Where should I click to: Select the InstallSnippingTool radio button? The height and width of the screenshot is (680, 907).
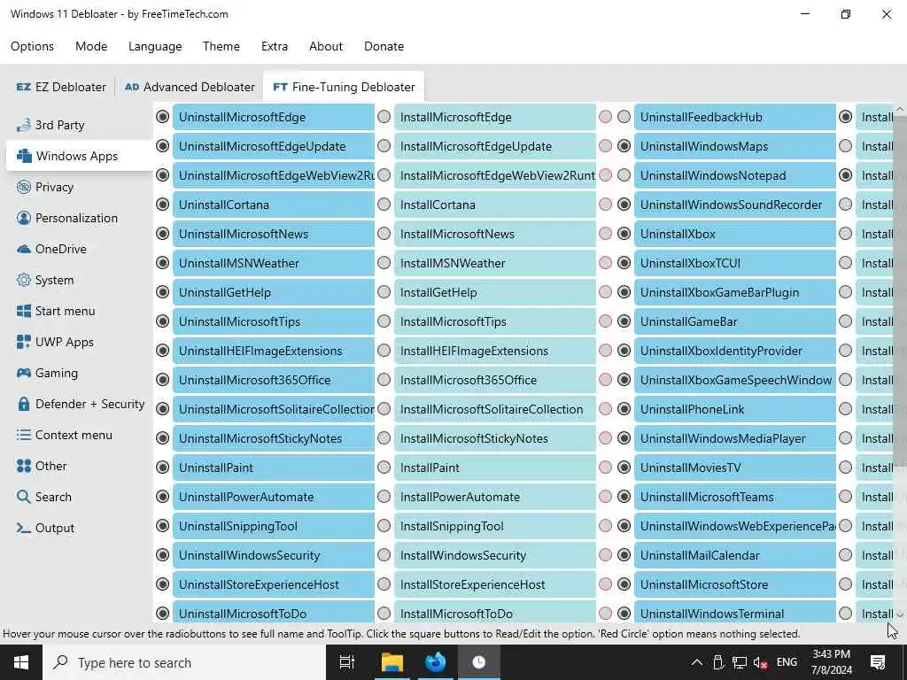click(384, 526)
